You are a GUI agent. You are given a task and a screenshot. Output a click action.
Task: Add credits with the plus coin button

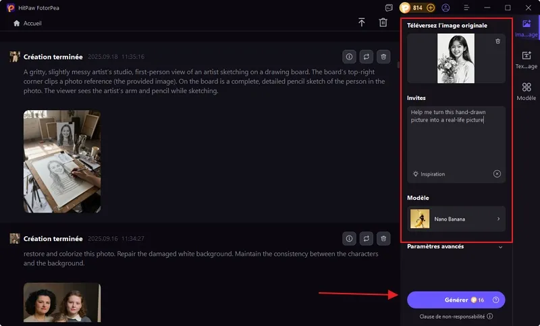tap(431, 8)
